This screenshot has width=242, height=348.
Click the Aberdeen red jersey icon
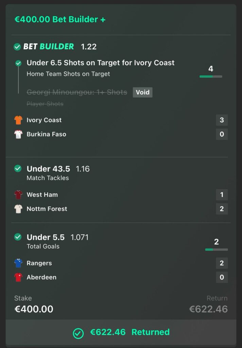[x=18, y=277]
